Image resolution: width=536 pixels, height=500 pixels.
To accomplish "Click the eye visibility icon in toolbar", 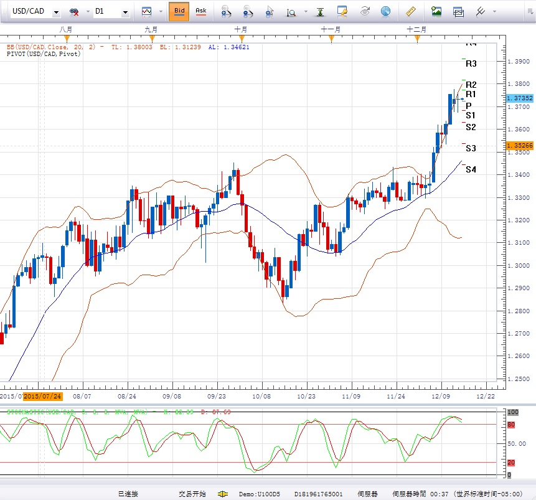I will tap(365, 11).
